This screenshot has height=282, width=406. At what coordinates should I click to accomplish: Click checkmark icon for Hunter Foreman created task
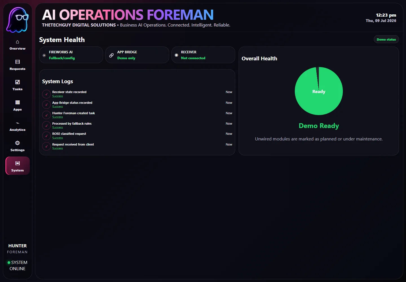point(46,115)
